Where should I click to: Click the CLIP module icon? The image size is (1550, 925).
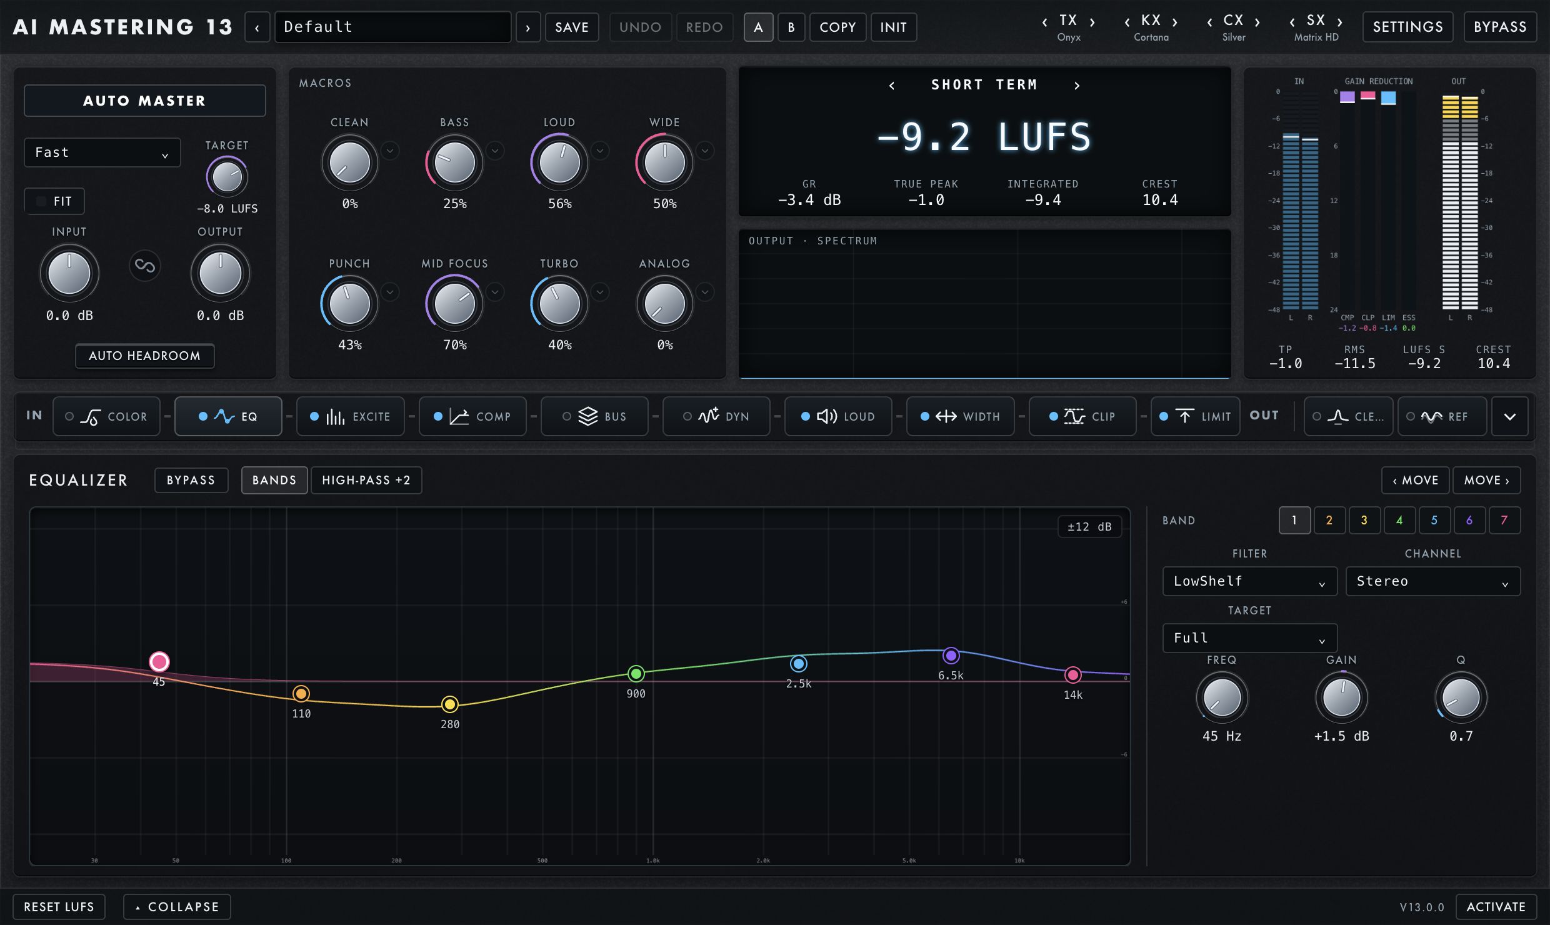[1074, 416]
